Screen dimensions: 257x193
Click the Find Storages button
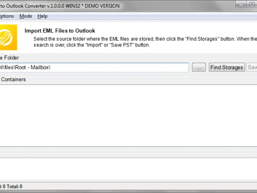(x=227, y=67)
